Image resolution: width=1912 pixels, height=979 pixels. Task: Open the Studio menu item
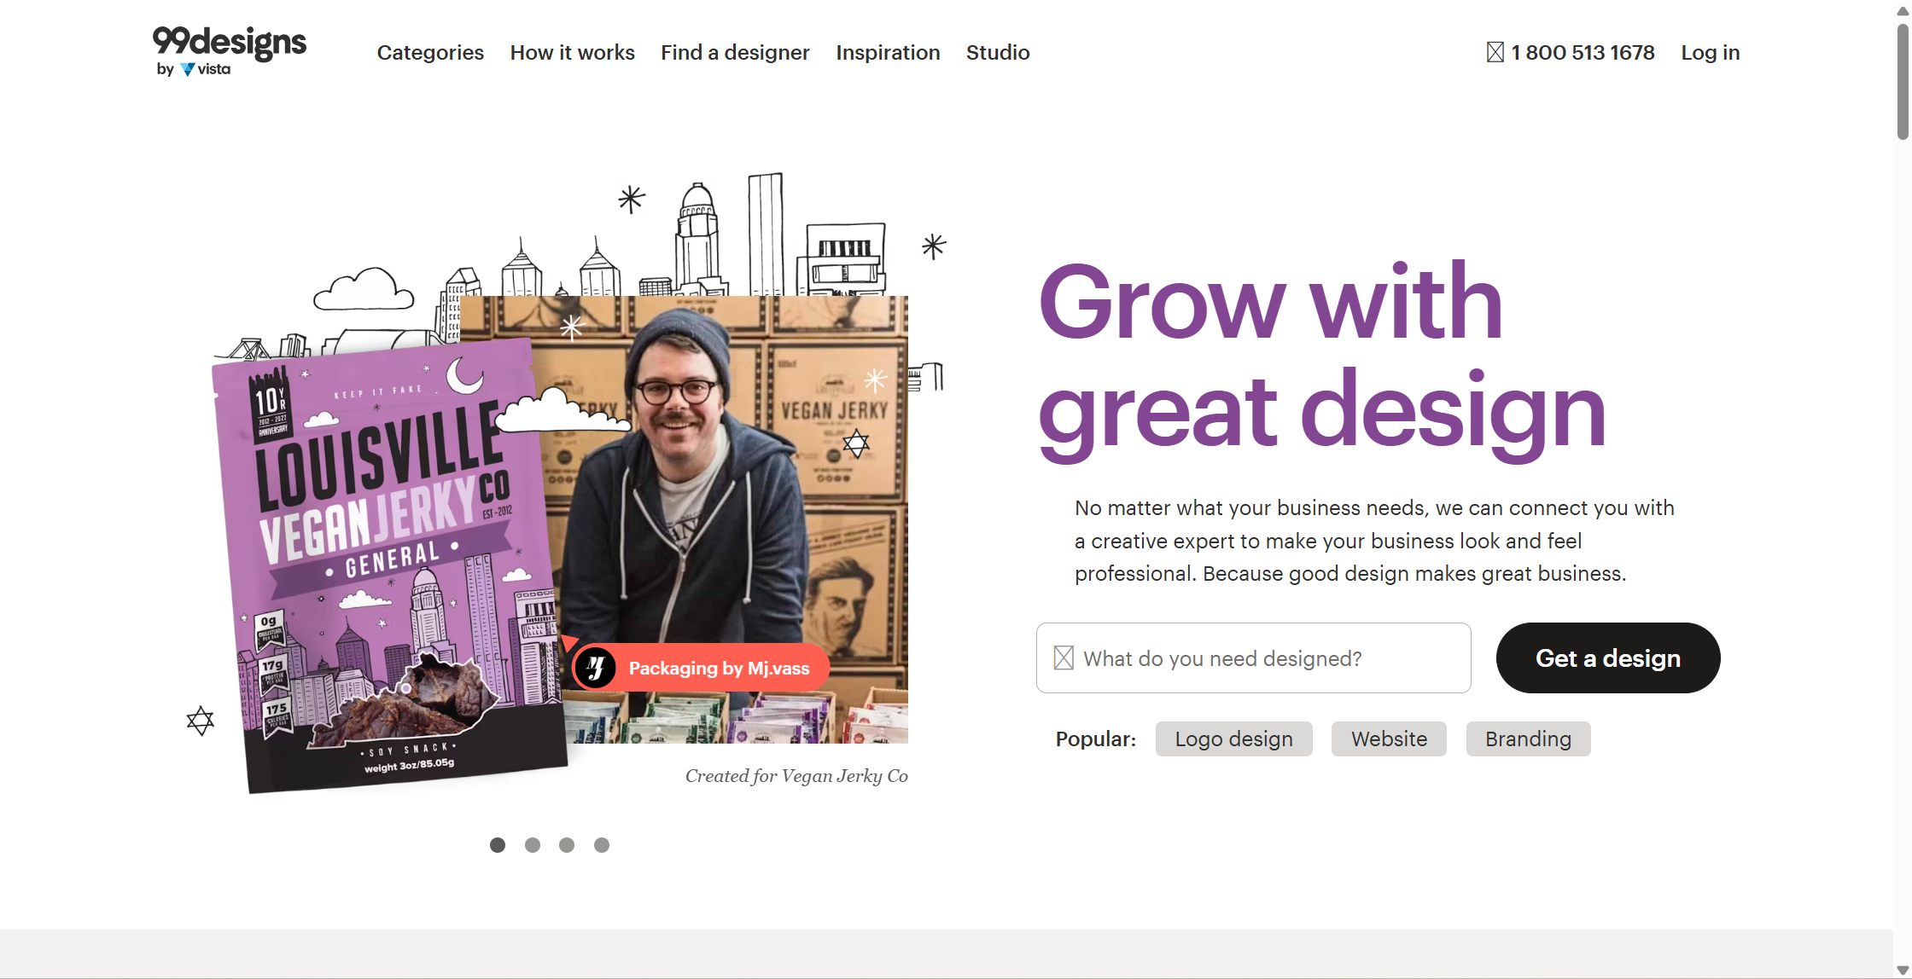(998, 53)
